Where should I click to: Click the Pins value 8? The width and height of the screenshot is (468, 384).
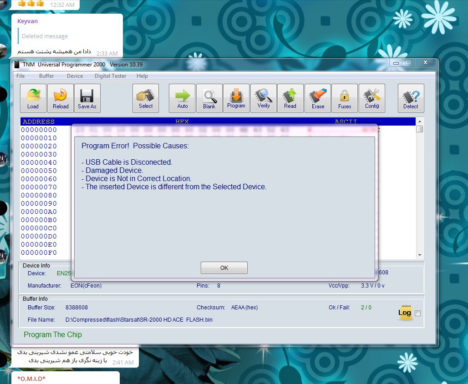[219, 286]
